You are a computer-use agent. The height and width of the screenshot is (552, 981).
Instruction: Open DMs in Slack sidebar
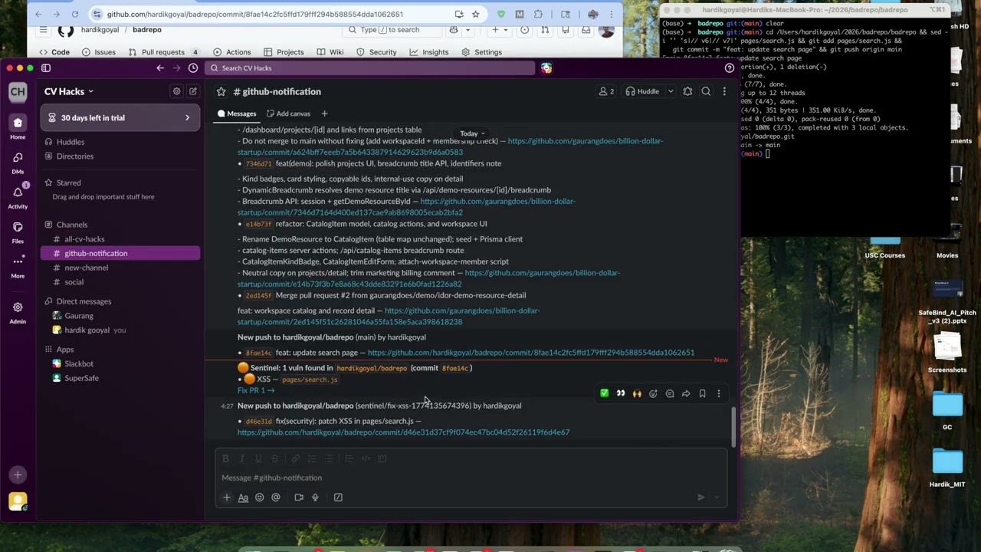tap(18, 163)
